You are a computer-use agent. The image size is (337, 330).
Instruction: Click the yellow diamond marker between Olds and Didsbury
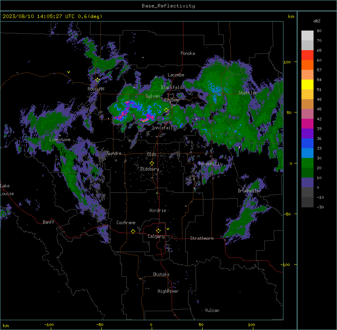tap(152, 163)
